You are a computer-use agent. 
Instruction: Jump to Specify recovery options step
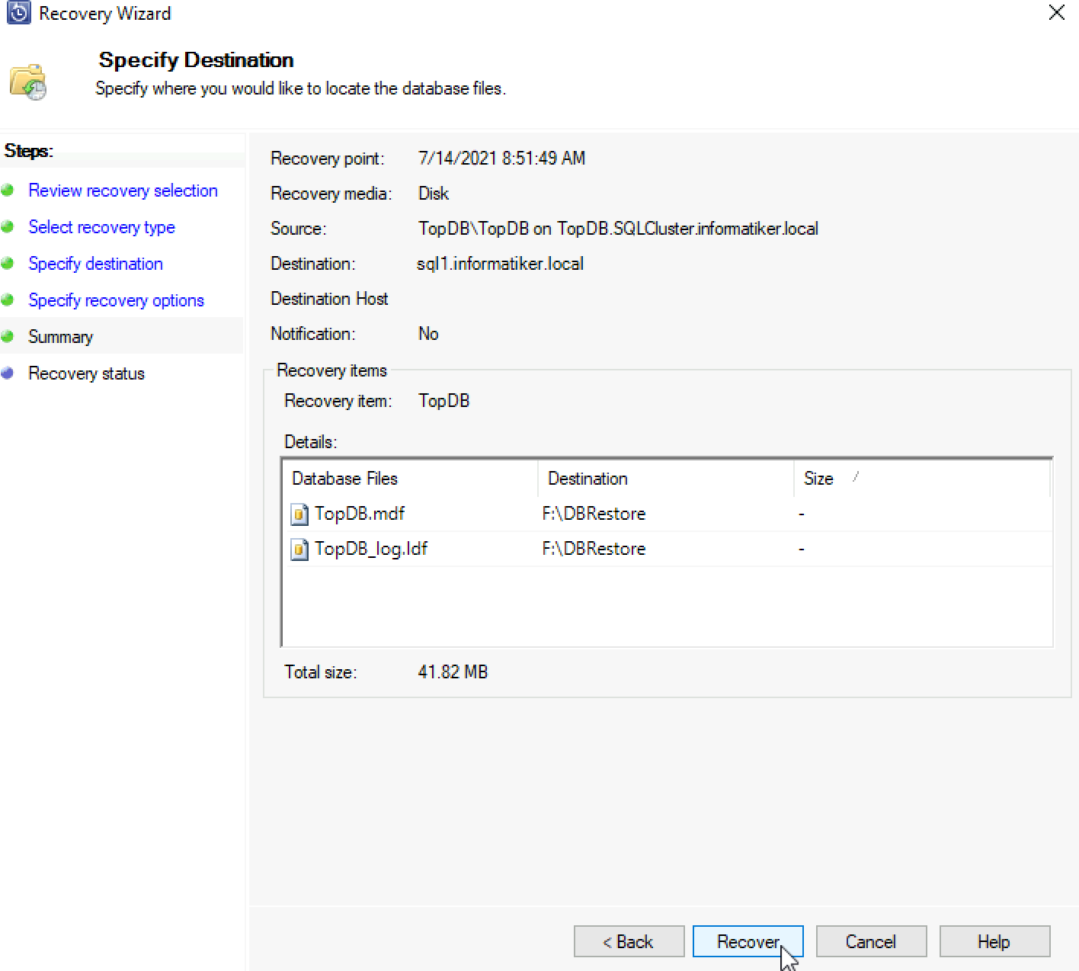(116, 300)
